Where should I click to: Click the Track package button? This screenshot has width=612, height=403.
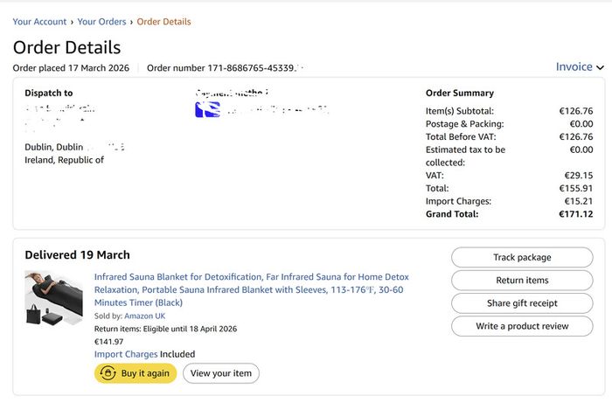coord(522,258)
